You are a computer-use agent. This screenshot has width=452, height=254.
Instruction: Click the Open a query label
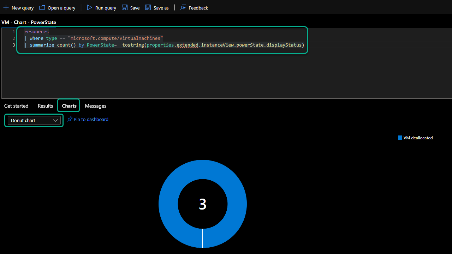[x=61, y=8]
